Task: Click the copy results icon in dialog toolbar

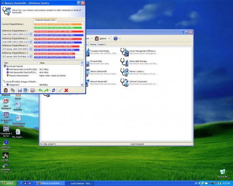Action: [13, 90]
